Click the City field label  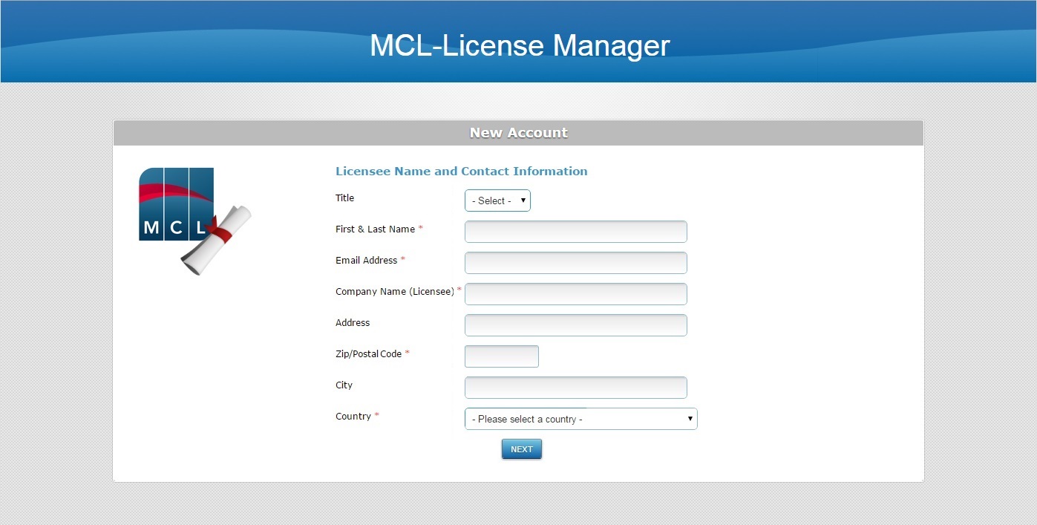pyautogui.click(x=344, y=385)
